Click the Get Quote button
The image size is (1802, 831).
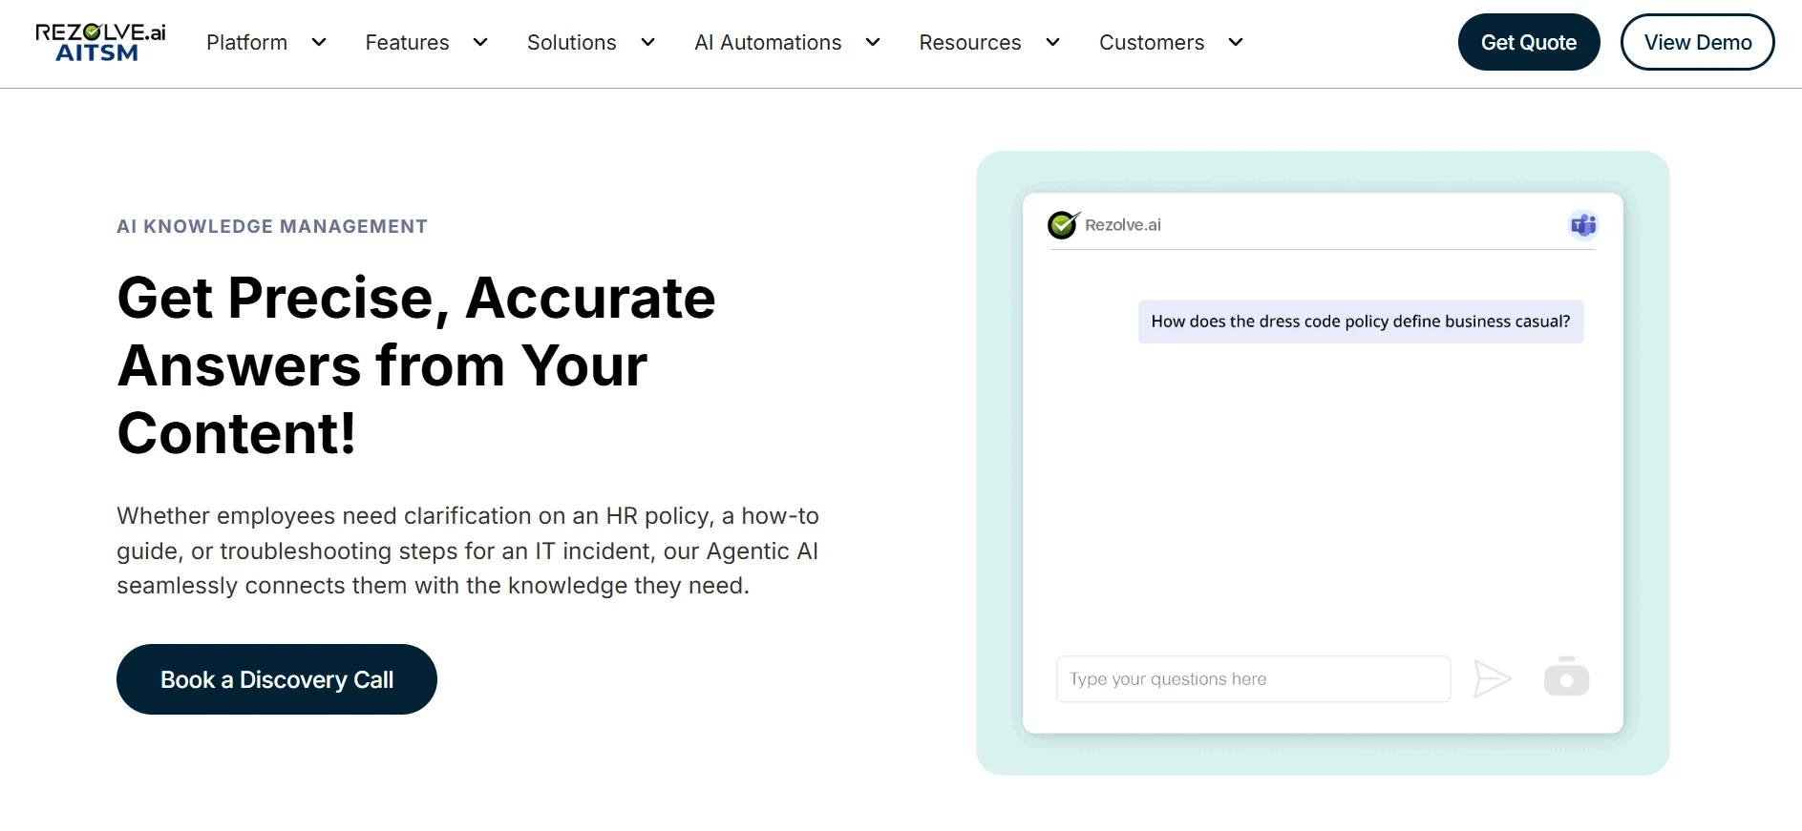click(1528, 42)
